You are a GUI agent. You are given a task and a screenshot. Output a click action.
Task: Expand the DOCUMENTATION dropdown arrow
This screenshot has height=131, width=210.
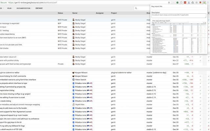[31, 8]
